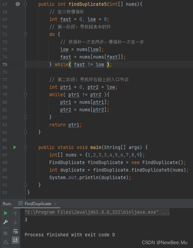
Task: Click 'System.out.println(duplicate);' line
Action: point(90,178)
